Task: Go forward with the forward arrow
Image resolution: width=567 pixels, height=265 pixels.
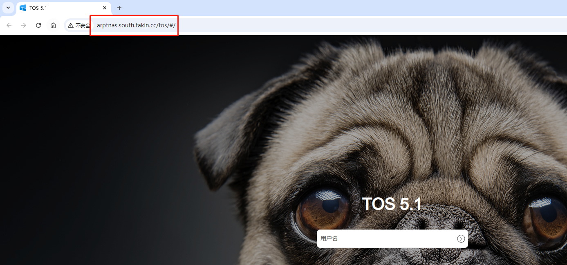Action: coord(24,25)
